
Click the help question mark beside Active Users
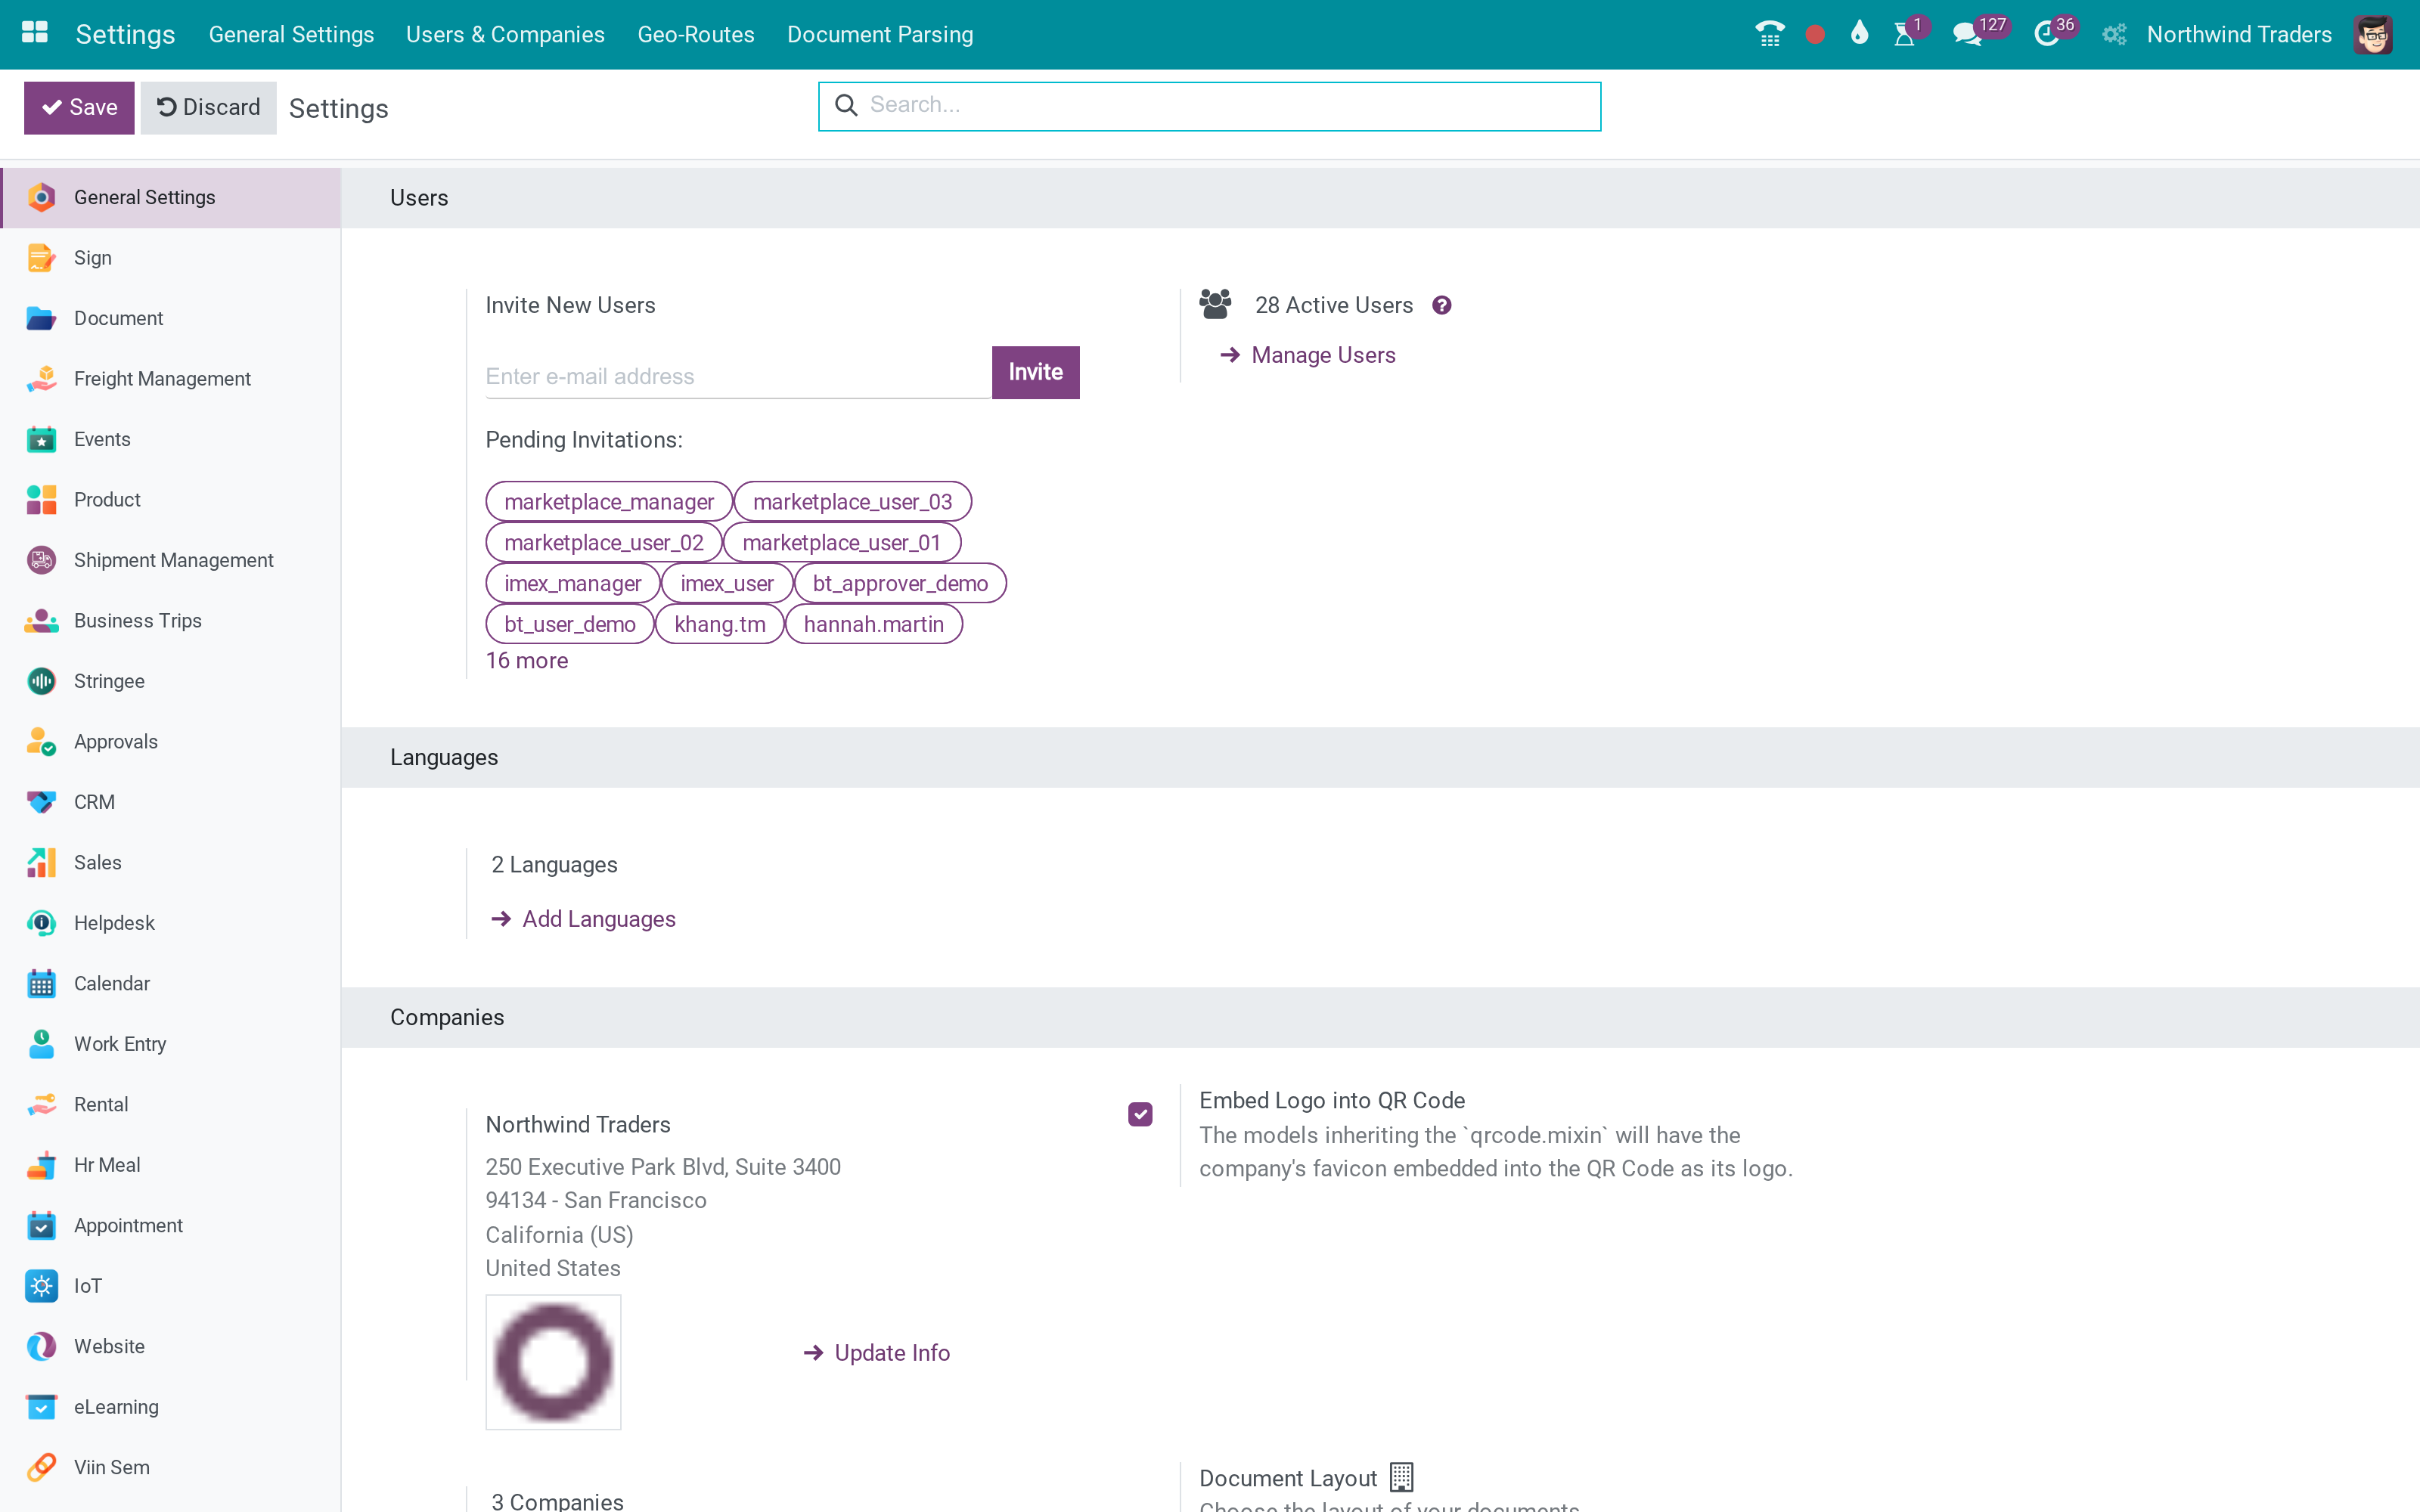click(1441, 305)
